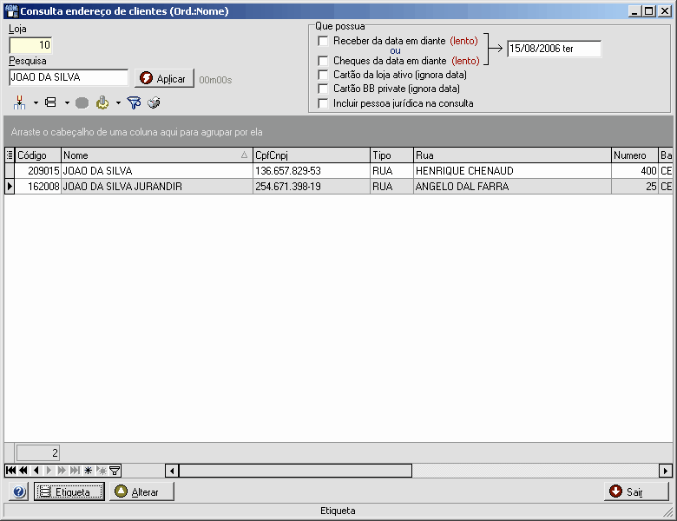Sort by the CpfCnpj column header
This screenshot has width=677, height=521.
(x=312, y=155)
